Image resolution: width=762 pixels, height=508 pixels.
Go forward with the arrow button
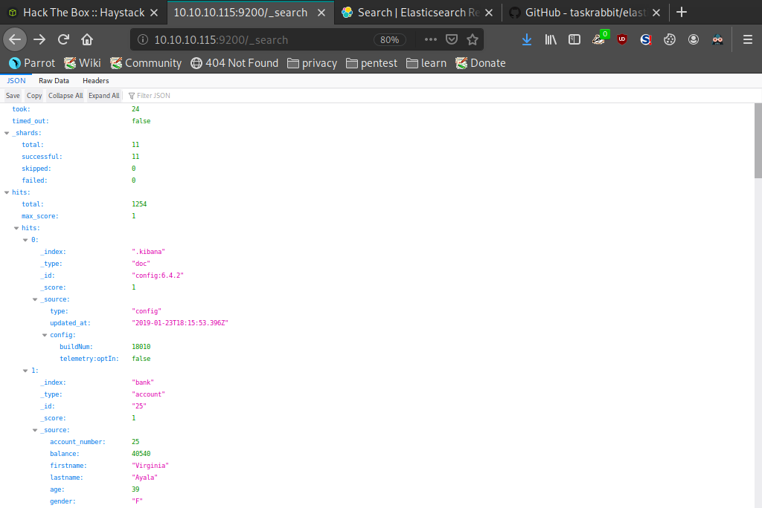39,39
